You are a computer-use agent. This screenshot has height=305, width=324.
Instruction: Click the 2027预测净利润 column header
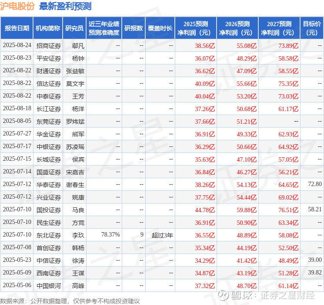click(x=279, y=28)
